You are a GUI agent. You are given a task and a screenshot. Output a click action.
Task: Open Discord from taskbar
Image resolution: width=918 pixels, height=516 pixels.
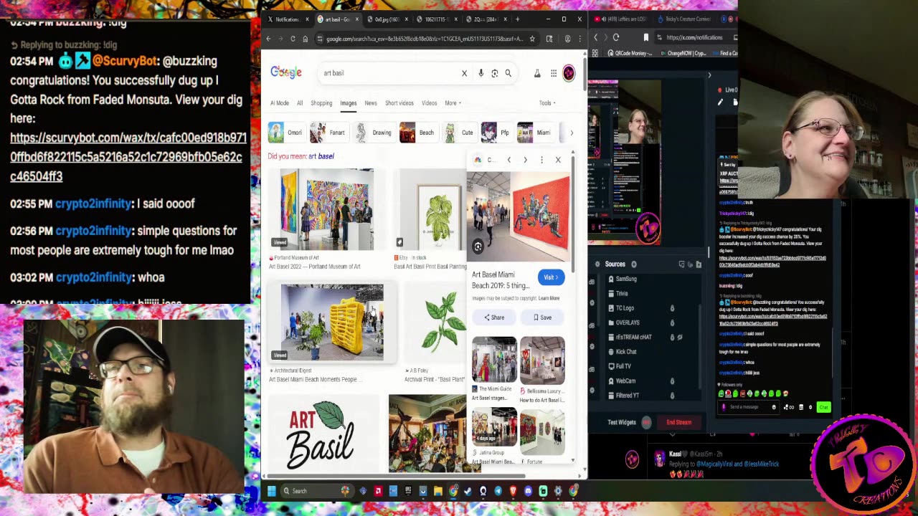coord(528,491)
